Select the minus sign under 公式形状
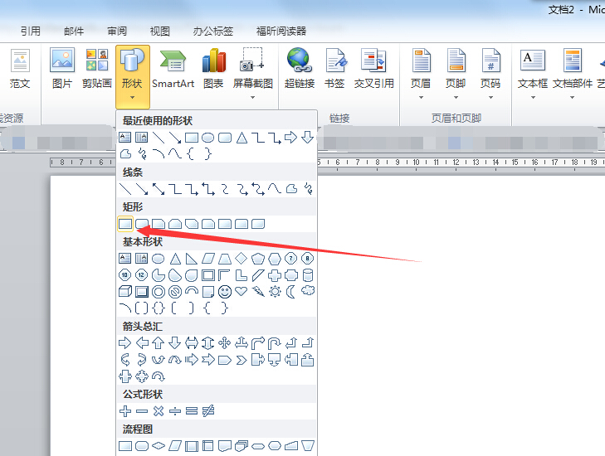The width and height of the screenshot is (605, 456). [142, 411]
